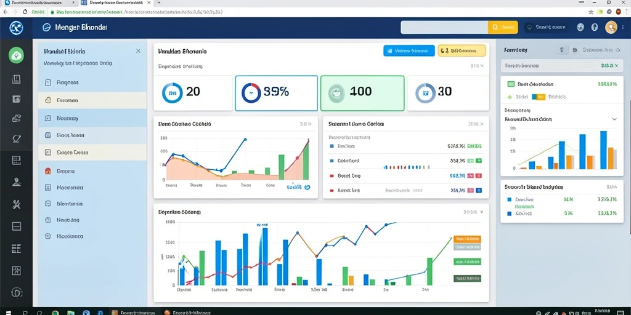The height and width of the screenshot is (315, 631).
Task: Click into the header search field
Action: coord(444,27)
